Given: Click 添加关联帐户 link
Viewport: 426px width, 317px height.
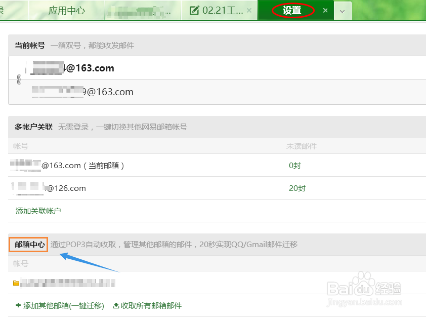Looking at the screenshot, I should [x=38, y=211].
